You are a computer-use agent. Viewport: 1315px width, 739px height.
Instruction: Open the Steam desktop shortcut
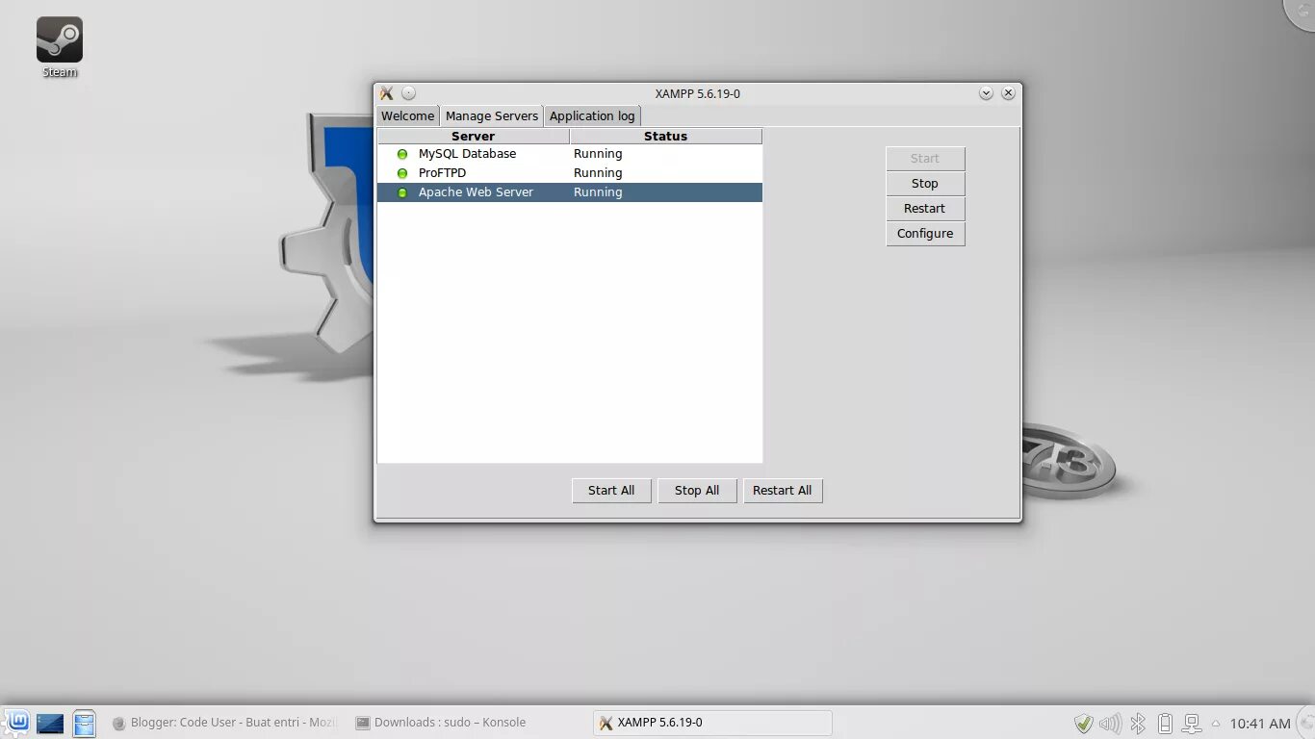(59, 47)
